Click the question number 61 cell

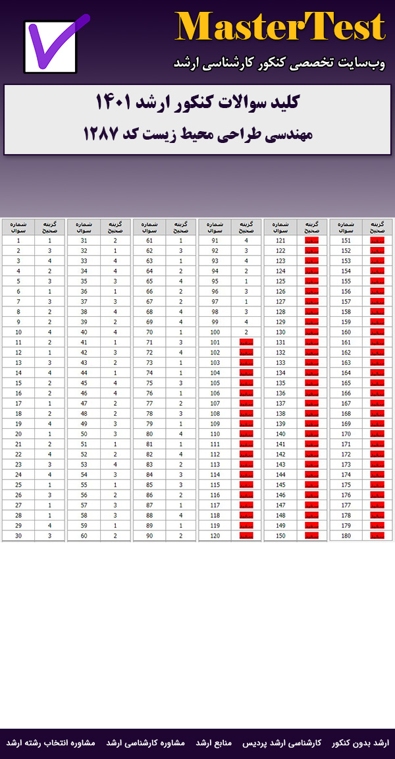(149, 240)
